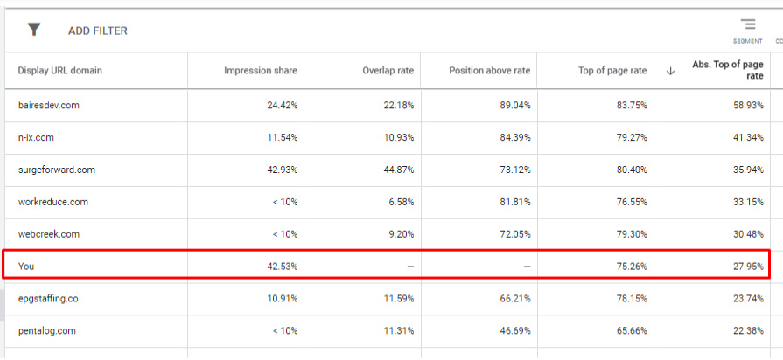This screenshot has width=783, height=360.
Task: Click Display URL domain column header
Action: (x=59, y=71)
